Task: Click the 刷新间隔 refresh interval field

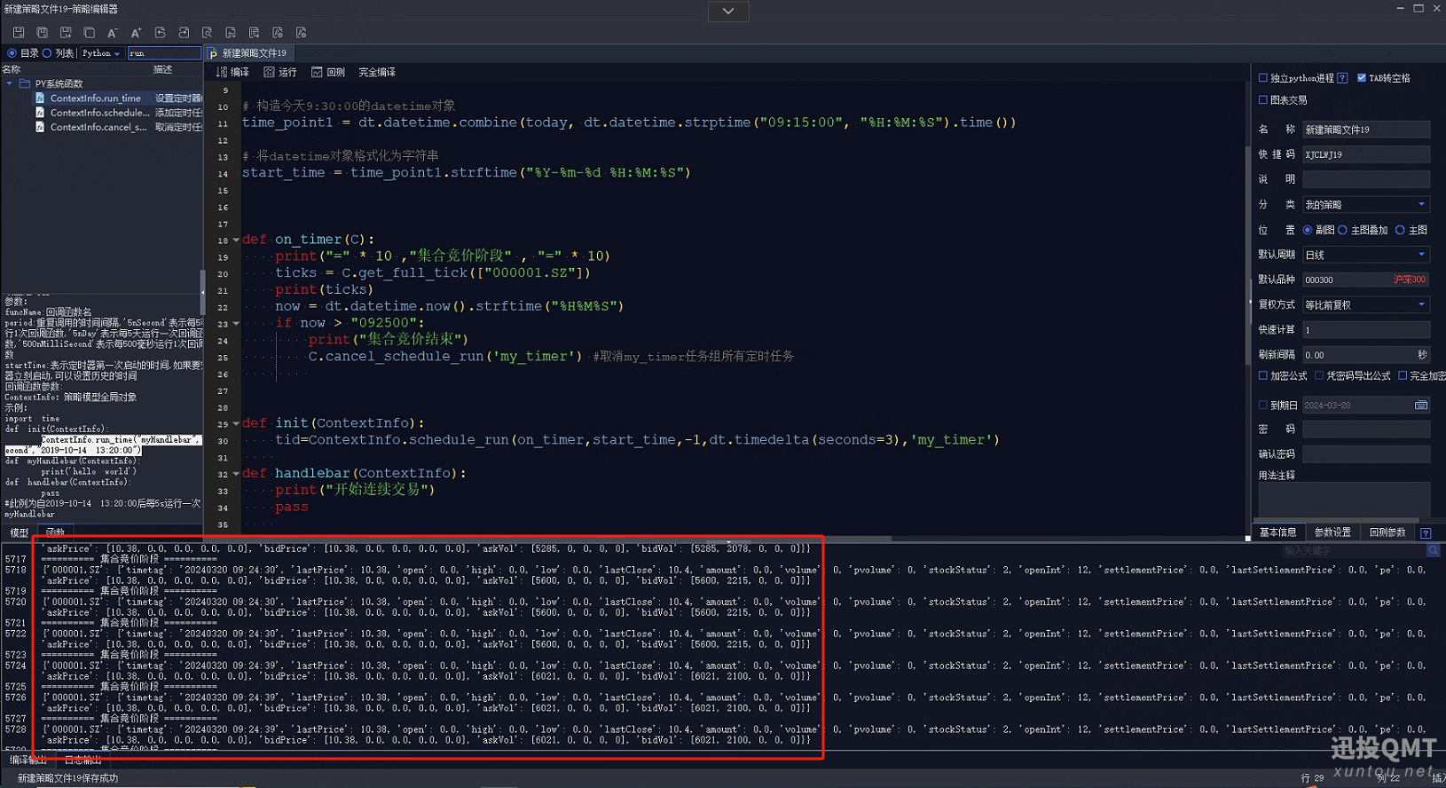Action: 1366,355
